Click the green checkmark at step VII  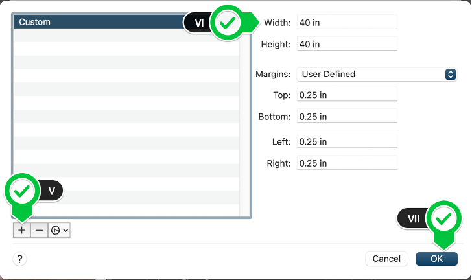pos(444,218)
